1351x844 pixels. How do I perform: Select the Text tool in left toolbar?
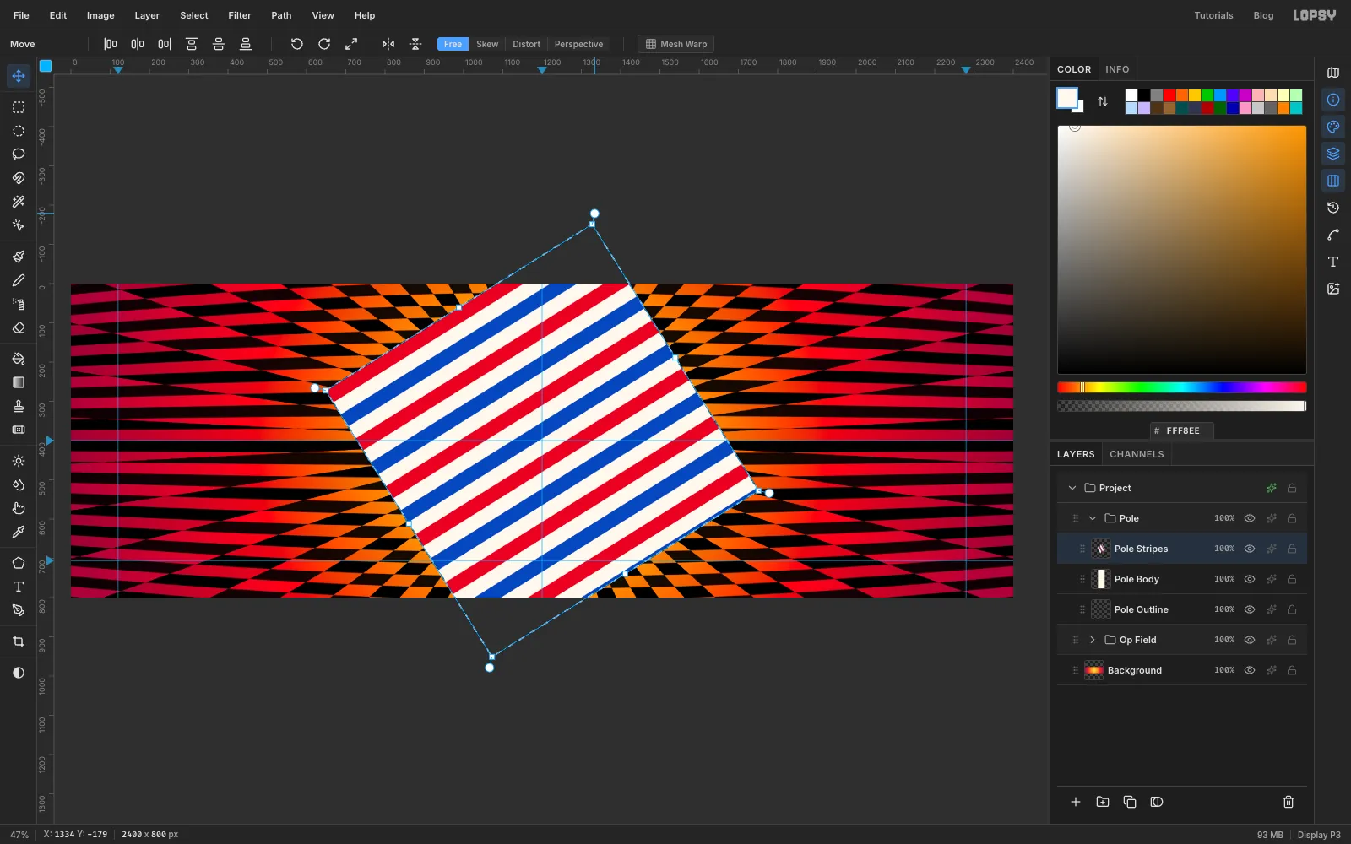pos(19,587)
